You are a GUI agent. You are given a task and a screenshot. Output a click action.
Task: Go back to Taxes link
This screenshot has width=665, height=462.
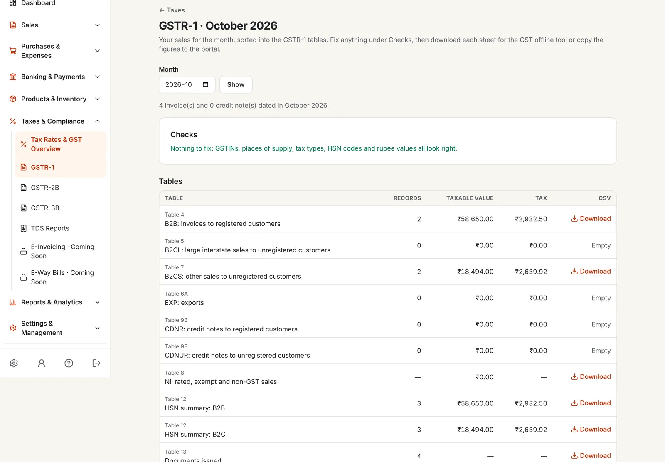(172, 10)
